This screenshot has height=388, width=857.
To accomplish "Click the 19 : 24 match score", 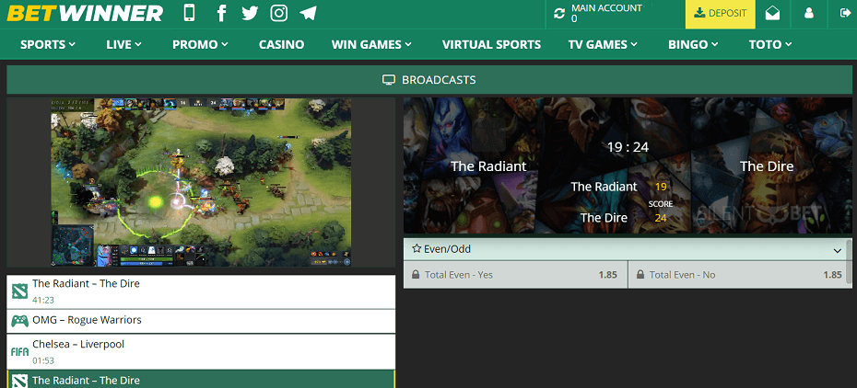I will click(628, 146).
